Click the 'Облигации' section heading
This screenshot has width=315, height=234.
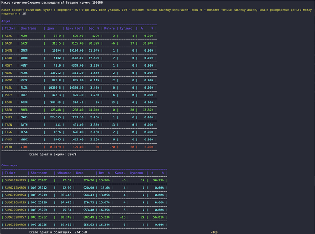9,166
